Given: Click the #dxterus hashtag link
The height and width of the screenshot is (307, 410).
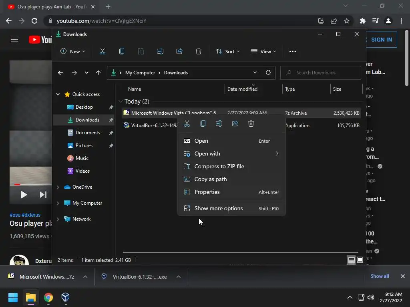Looking at the screenshot, I should (31, 215).
